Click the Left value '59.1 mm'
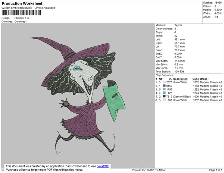 tap(180, 40)
